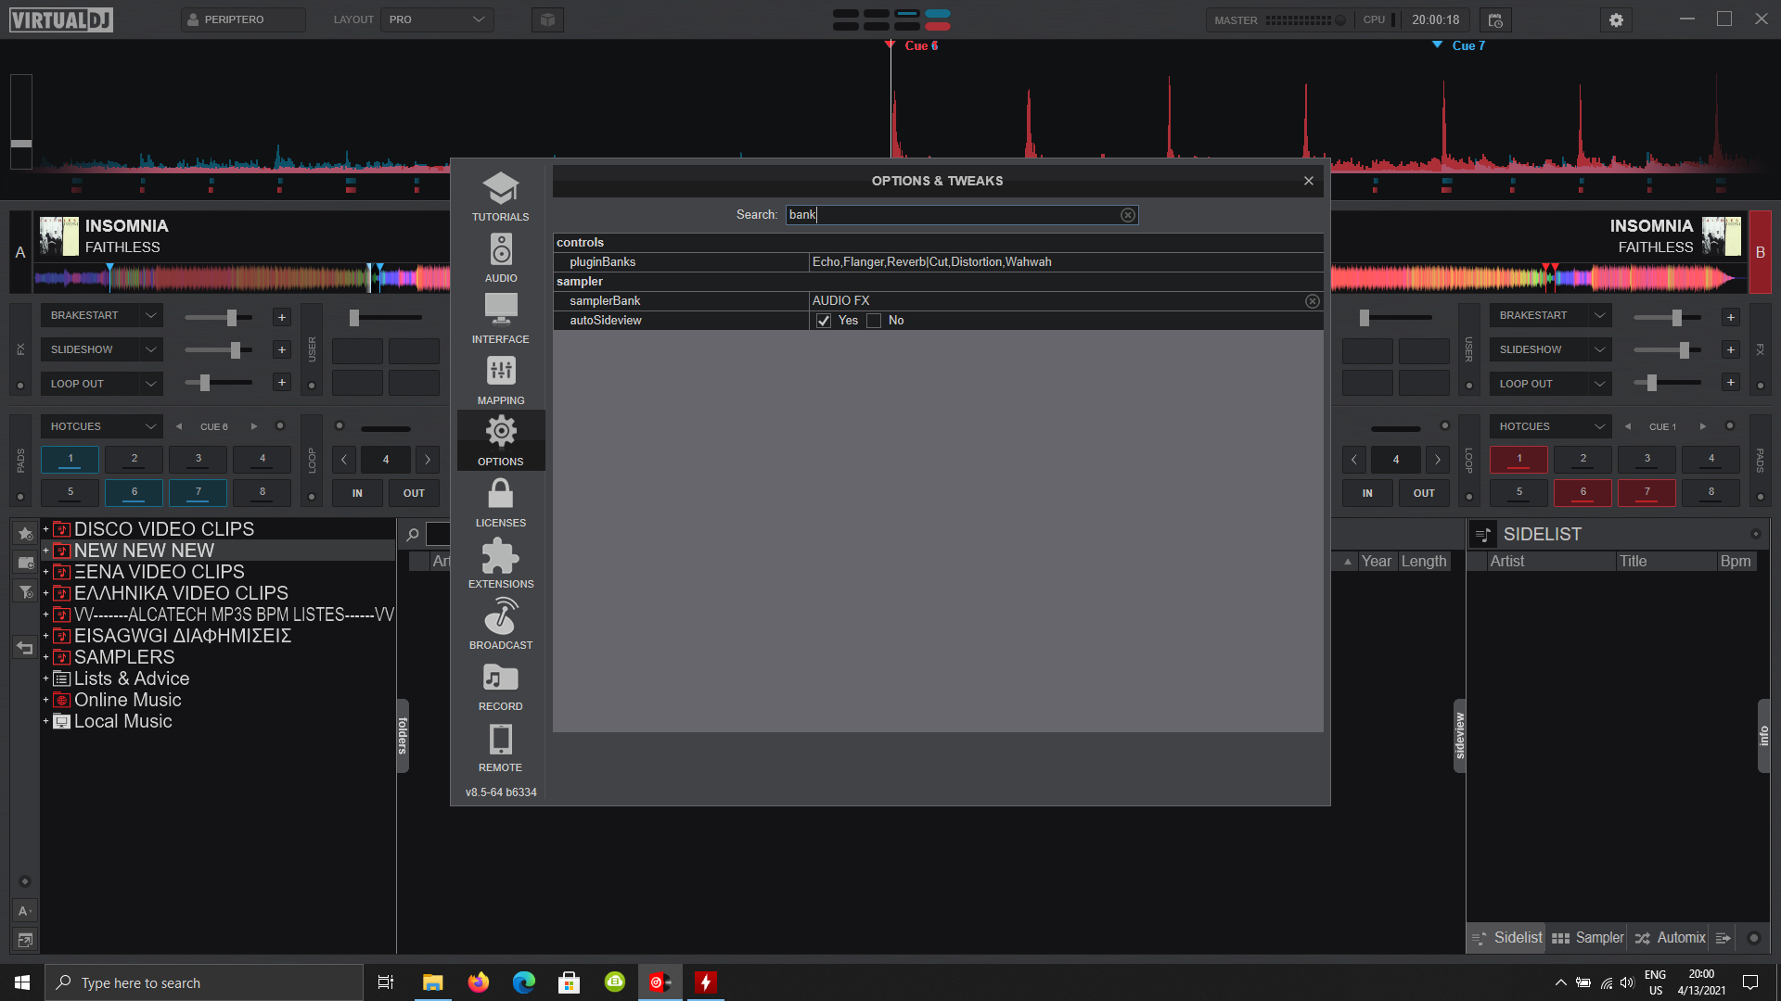Check No for autoSideview
Screen dimensions: 1781x1001
pos(873,321)
